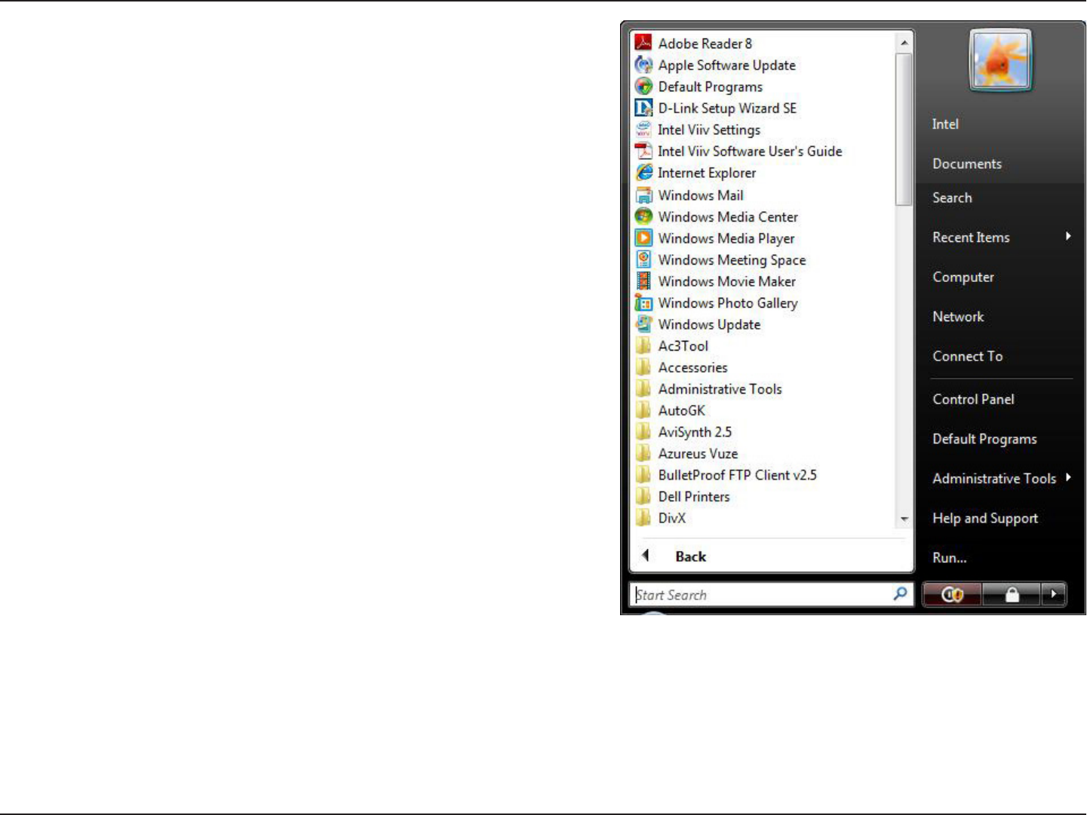Open Computer from the Start menu
The width and height of the screenshot is (1087, 815).
(963, 277)
